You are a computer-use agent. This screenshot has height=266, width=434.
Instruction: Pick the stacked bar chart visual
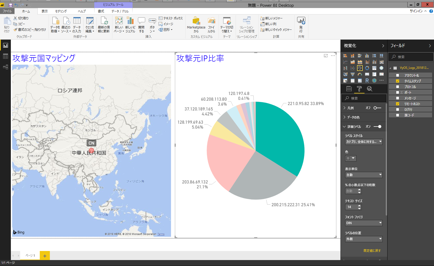[345, 56]
